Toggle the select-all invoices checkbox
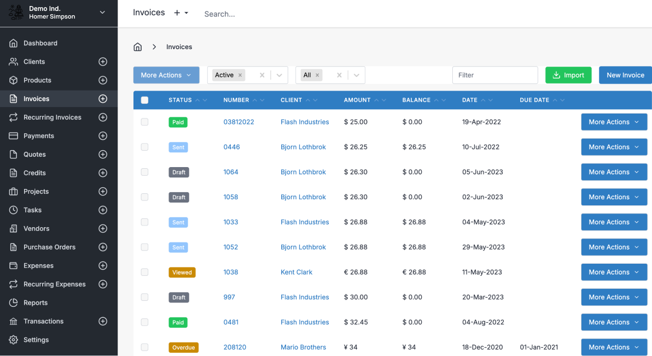The width and height of the screenshot is (652, 356). 144,100
